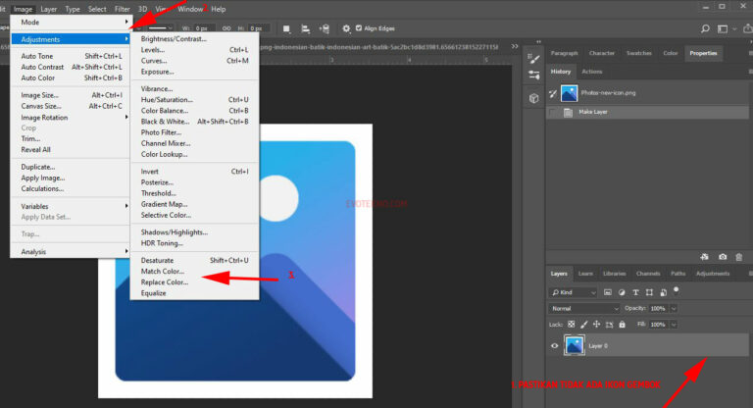This screenshot has height=408, width=753.
Task: Open the Brush Settings panel icon
Action: click(x=533, y=57)
